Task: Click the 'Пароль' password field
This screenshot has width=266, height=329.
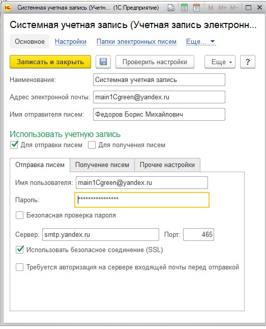Action: click(142, 200)
